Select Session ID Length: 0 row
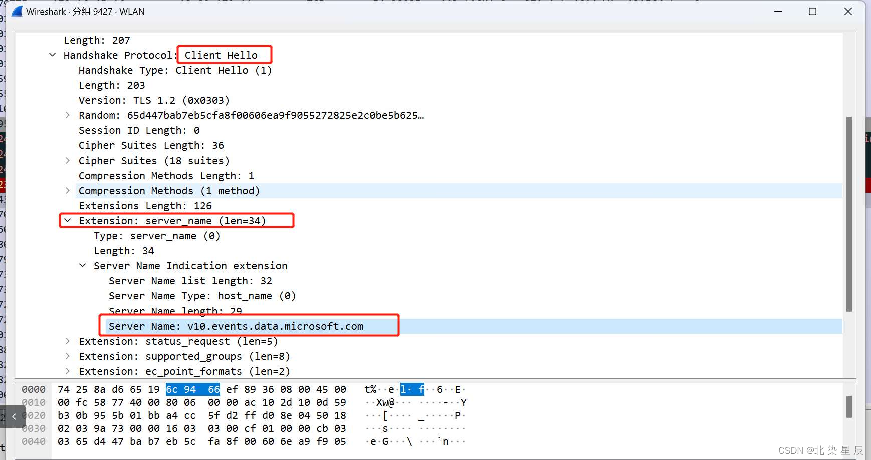The image size is (871, 460). click(139, 130)
